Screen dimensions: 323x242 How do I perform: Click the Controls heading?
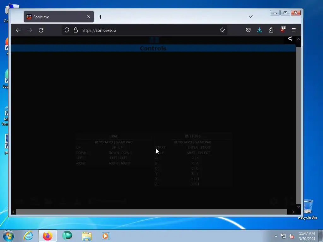point(153,48)
